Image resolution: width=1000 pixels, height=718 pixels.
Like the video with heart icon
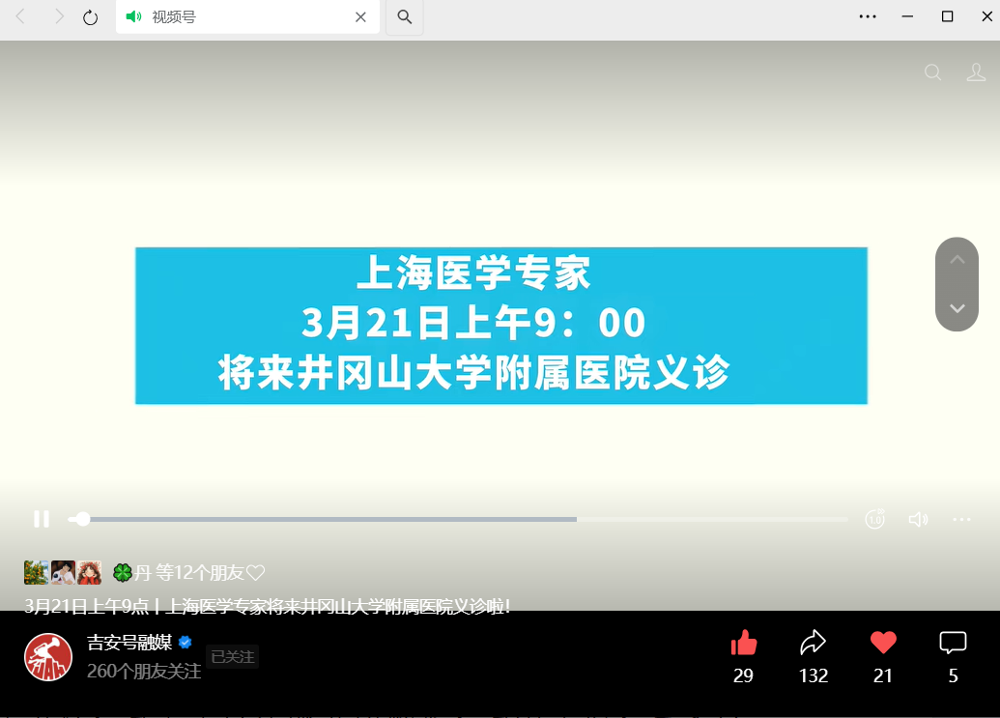[x=883, y=644]
